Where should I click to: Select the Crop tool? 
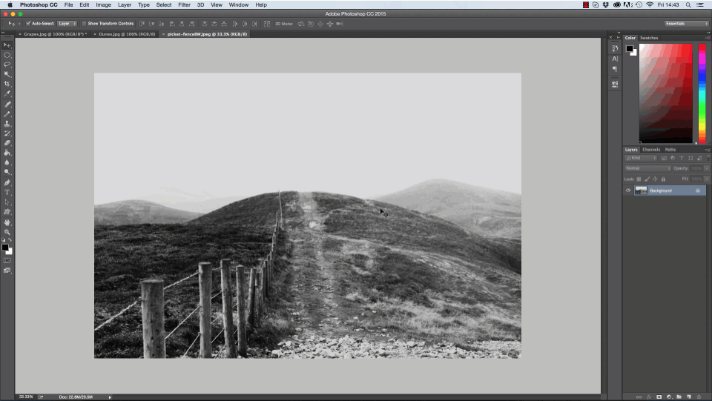tap(7, 84)
